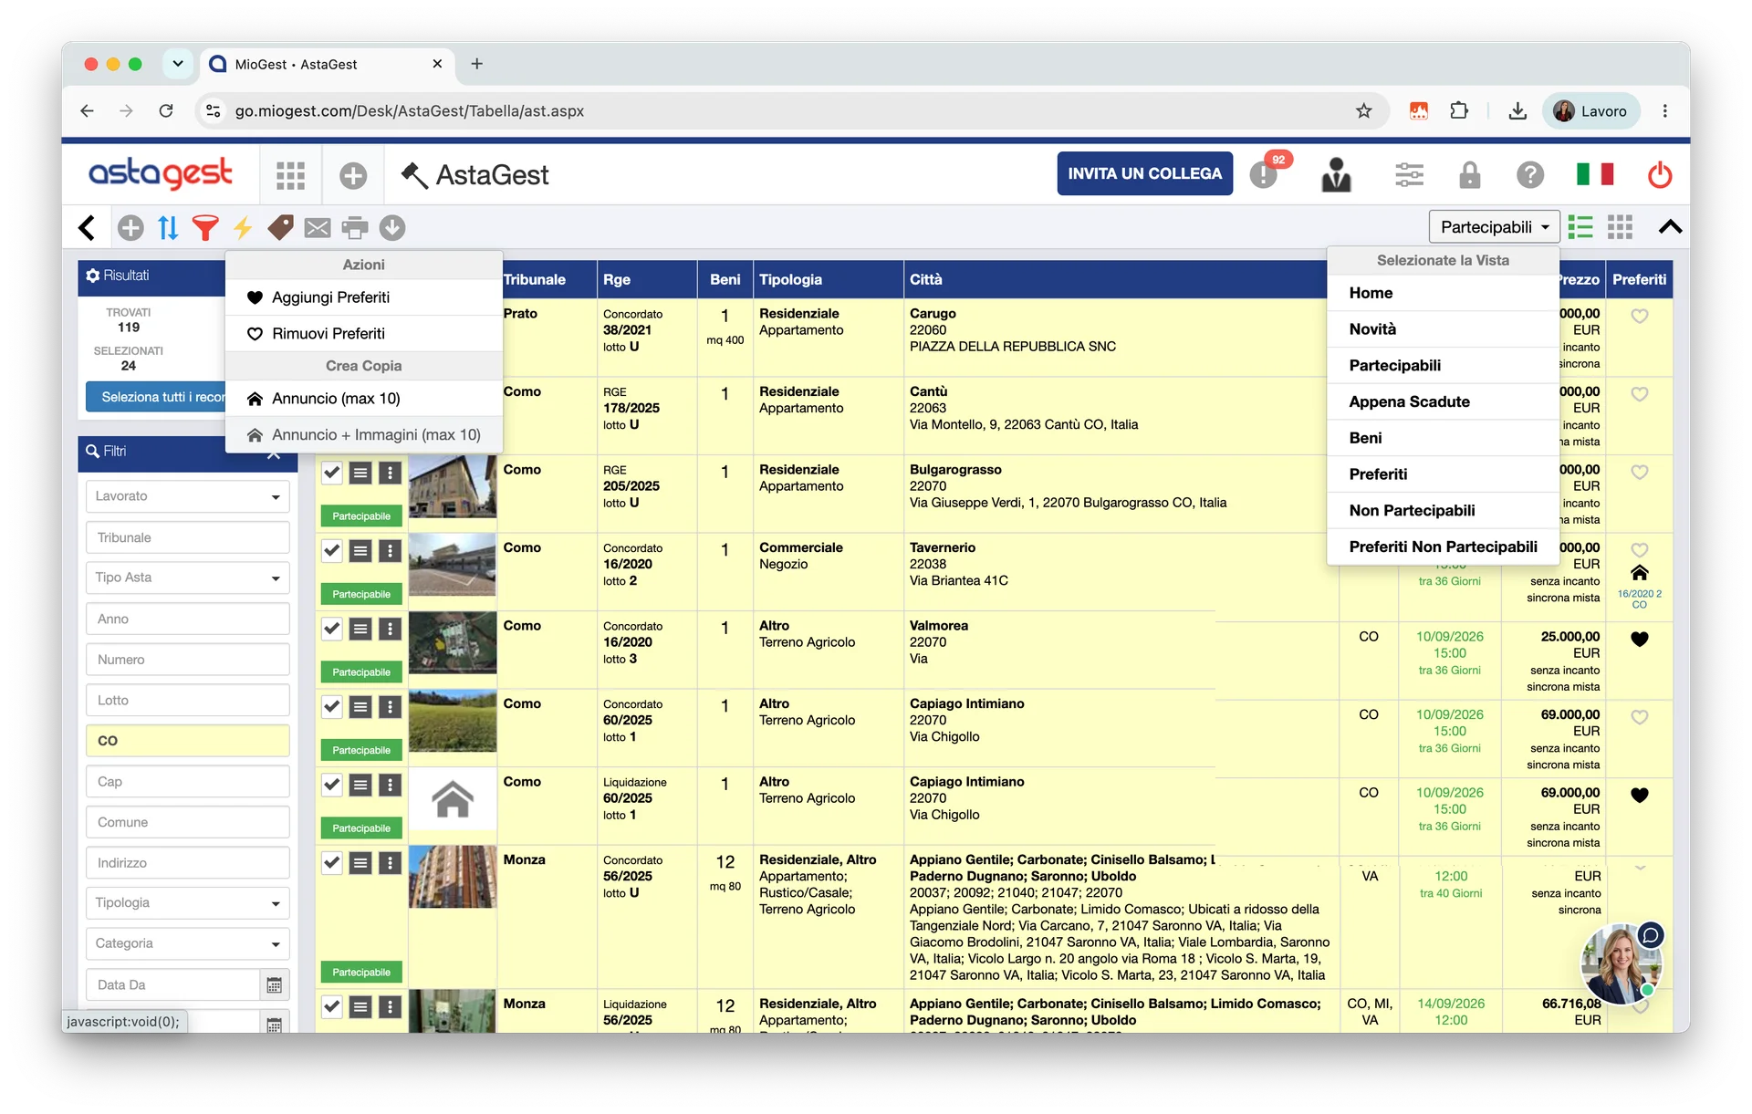1752x1114 pixels.
Task: Uncheck Concordato 60/2025 Capiago row checkbox
Action: [x=332, y=707]
